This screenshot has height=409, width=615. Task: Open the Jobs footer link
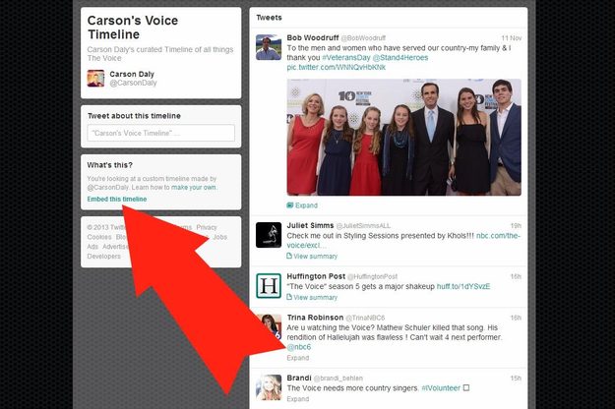[x=219, y=237]
